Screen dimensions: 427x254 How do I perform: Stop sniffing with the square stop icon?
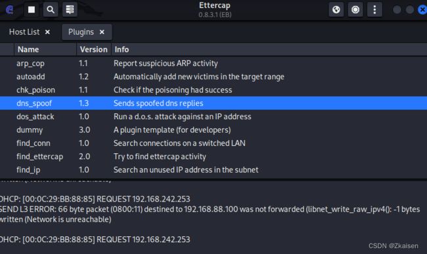[32, 10]
